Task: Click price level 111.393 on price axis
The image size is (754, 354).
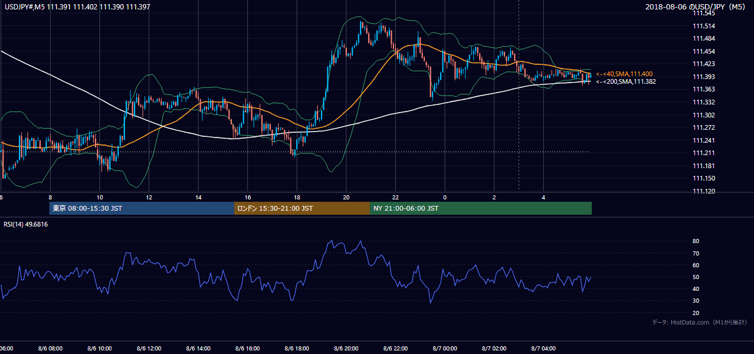Action: click(x=704, y=77)
